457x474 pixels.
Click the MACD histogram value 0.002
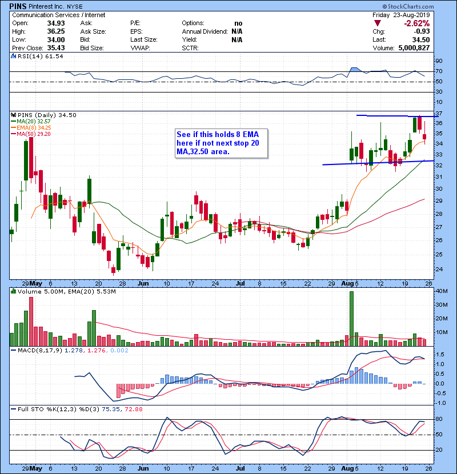[x=119, y=351]
